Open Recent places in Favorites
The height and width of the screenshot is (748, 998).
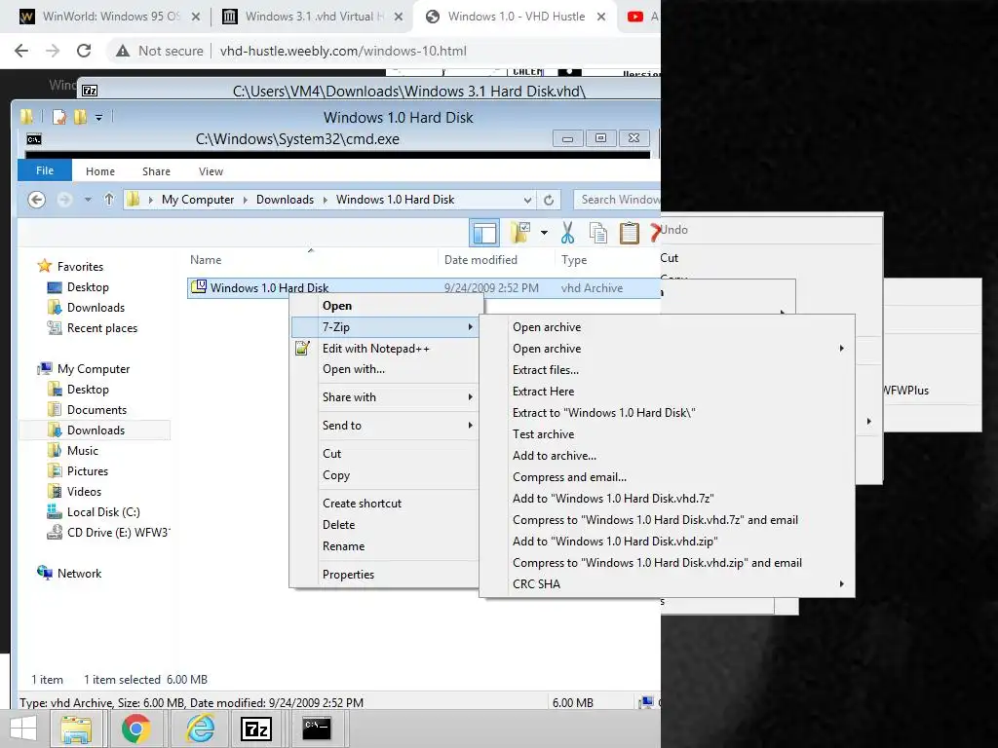click(x=101, y=328)
